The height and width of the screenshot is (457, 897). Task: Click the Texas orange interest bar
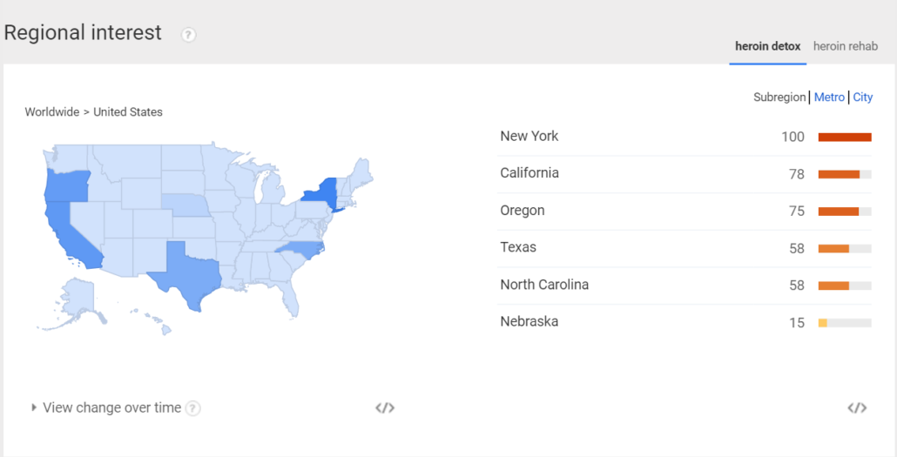click(833, 249)
